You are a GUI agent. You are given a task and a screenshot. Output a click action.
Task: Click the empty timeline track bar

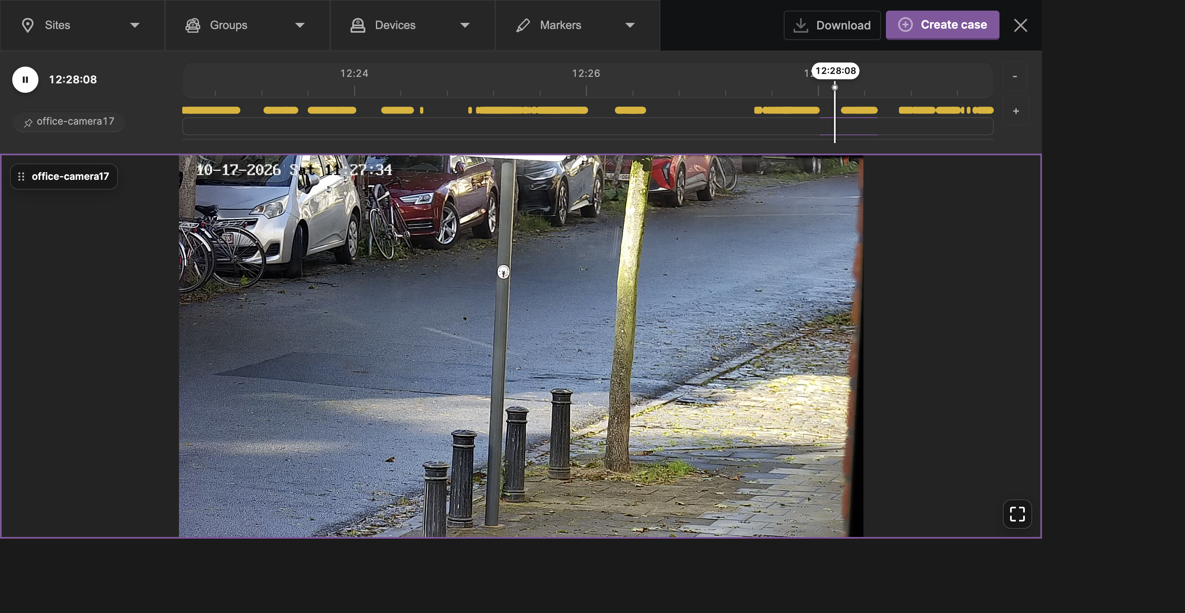coord(588,127)
